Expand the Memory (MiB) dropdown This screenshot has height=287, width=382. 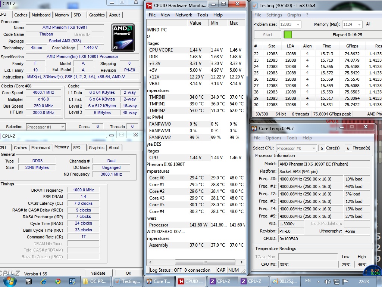(x=359, y=24)
